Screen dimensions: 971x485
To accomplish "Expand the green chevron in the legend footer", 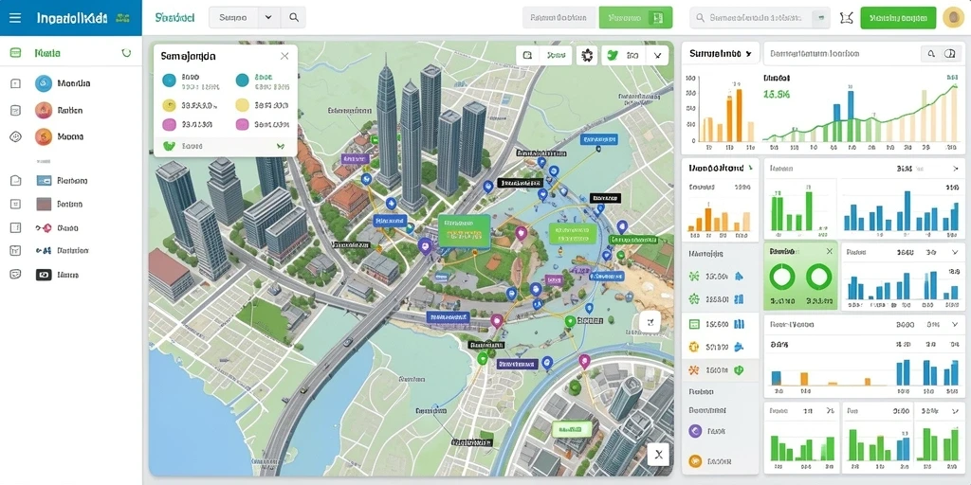I will [281, 147].
